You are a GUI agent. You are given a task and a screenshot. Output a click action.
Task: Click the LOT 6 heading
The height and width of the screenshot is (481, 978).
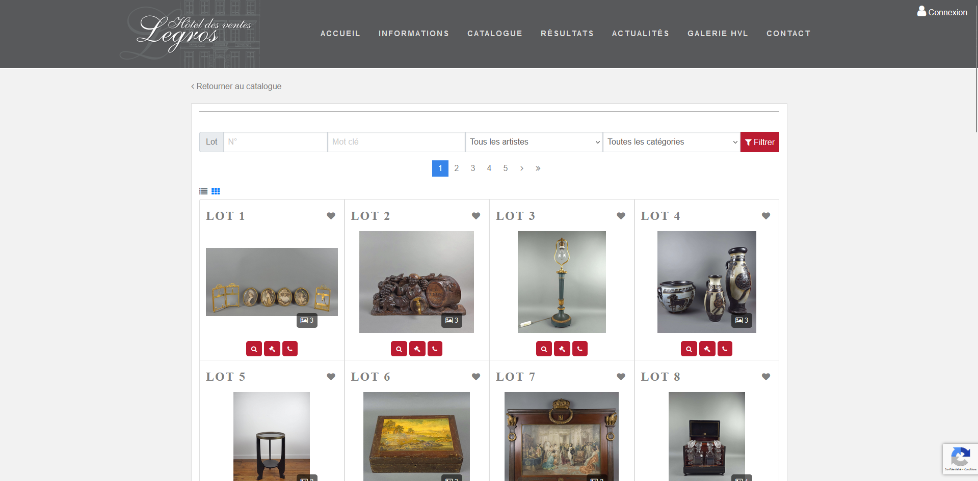[371, 377]
